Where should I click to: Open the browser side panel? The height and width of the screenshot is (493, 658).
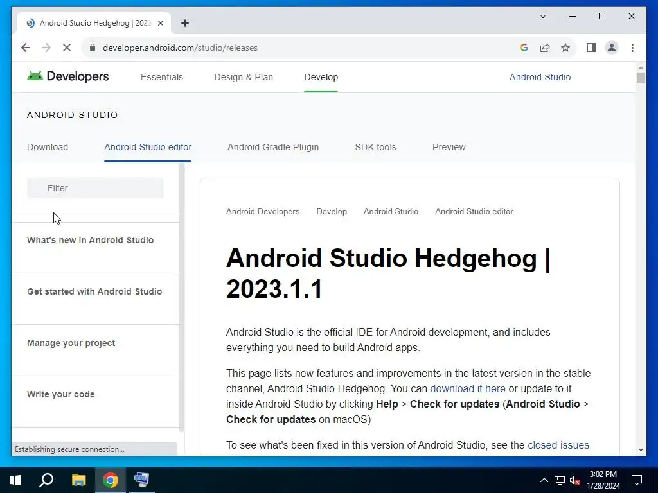[x=591, y=48]
